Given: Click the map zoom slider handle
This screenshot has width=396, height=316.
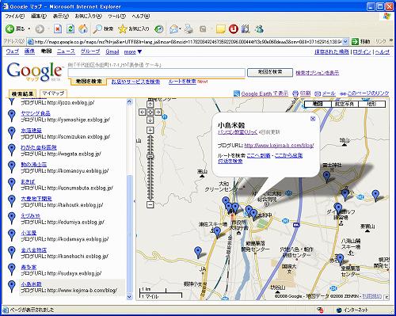Looking at the screenshot, I should (x=150, y=156).
